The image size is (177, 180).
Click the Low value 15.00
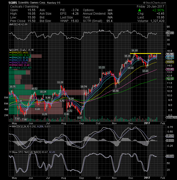[x=31, y=17]
